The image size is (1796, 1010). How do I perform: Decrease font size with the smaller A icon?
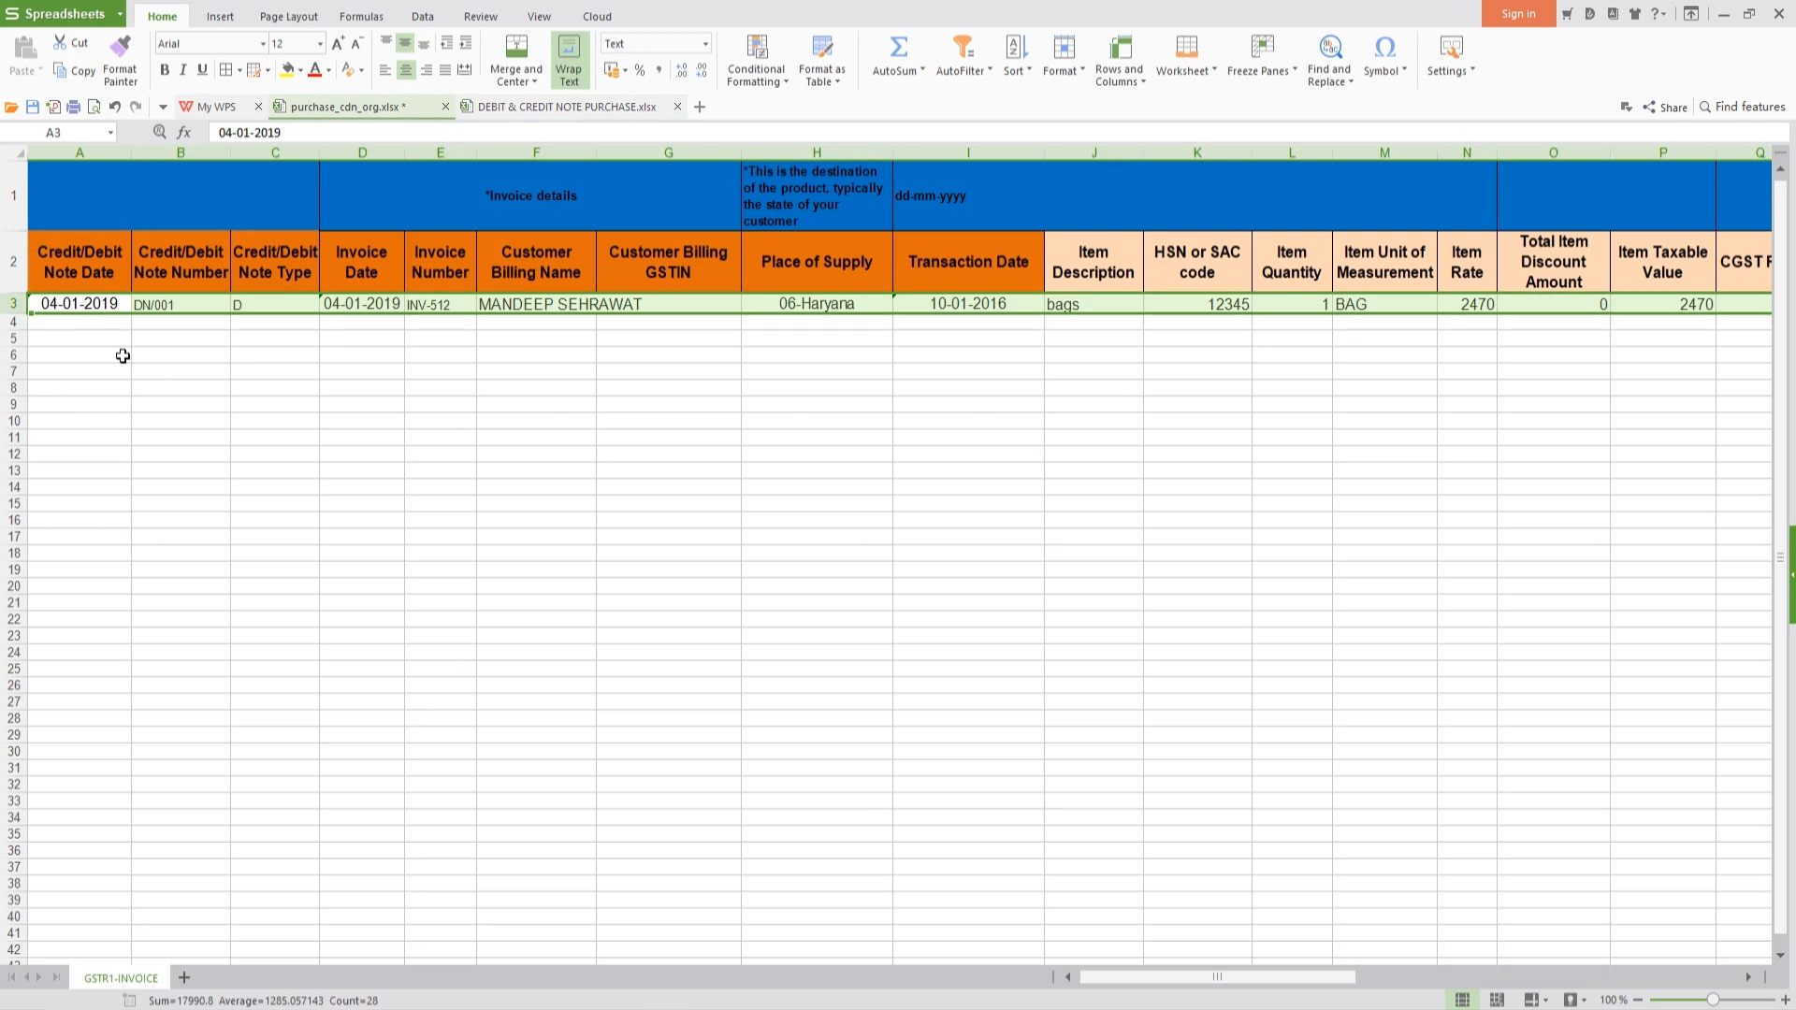coord(356,43)
